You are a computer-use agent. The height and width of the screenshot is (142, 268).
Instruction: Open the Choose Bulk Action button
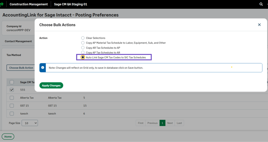coord(21,68)
